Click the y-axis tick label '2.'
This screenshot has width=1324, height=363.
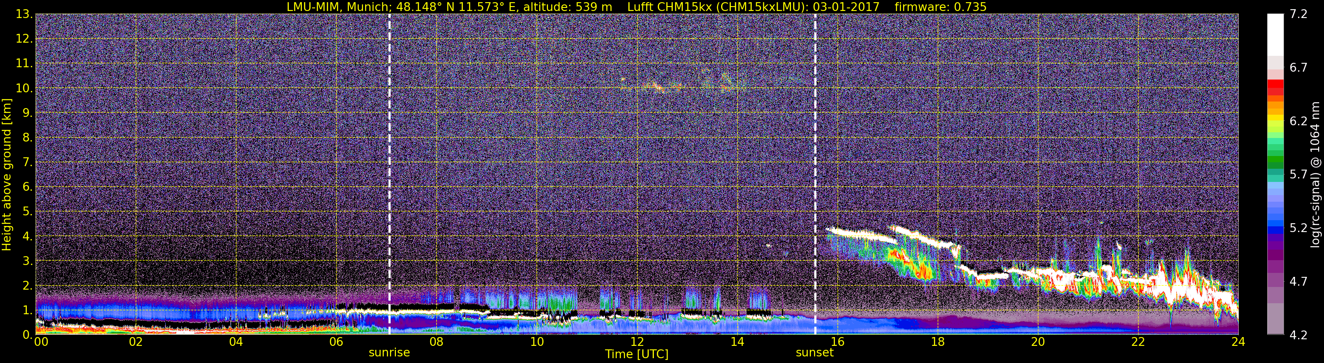27,286
